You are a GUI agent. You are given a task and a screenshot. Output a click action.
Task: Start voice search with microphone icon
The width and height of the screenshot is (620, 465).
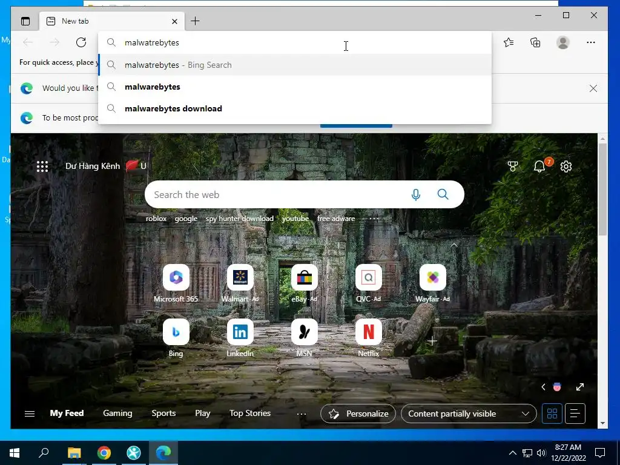coord(415,194)
